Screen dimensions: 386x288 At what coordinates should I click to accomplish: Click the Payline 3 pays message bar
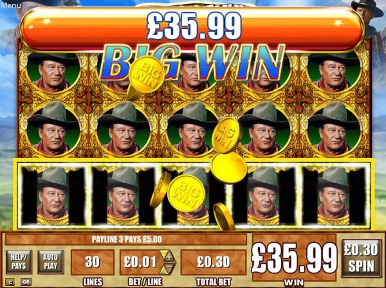point(126,239)
